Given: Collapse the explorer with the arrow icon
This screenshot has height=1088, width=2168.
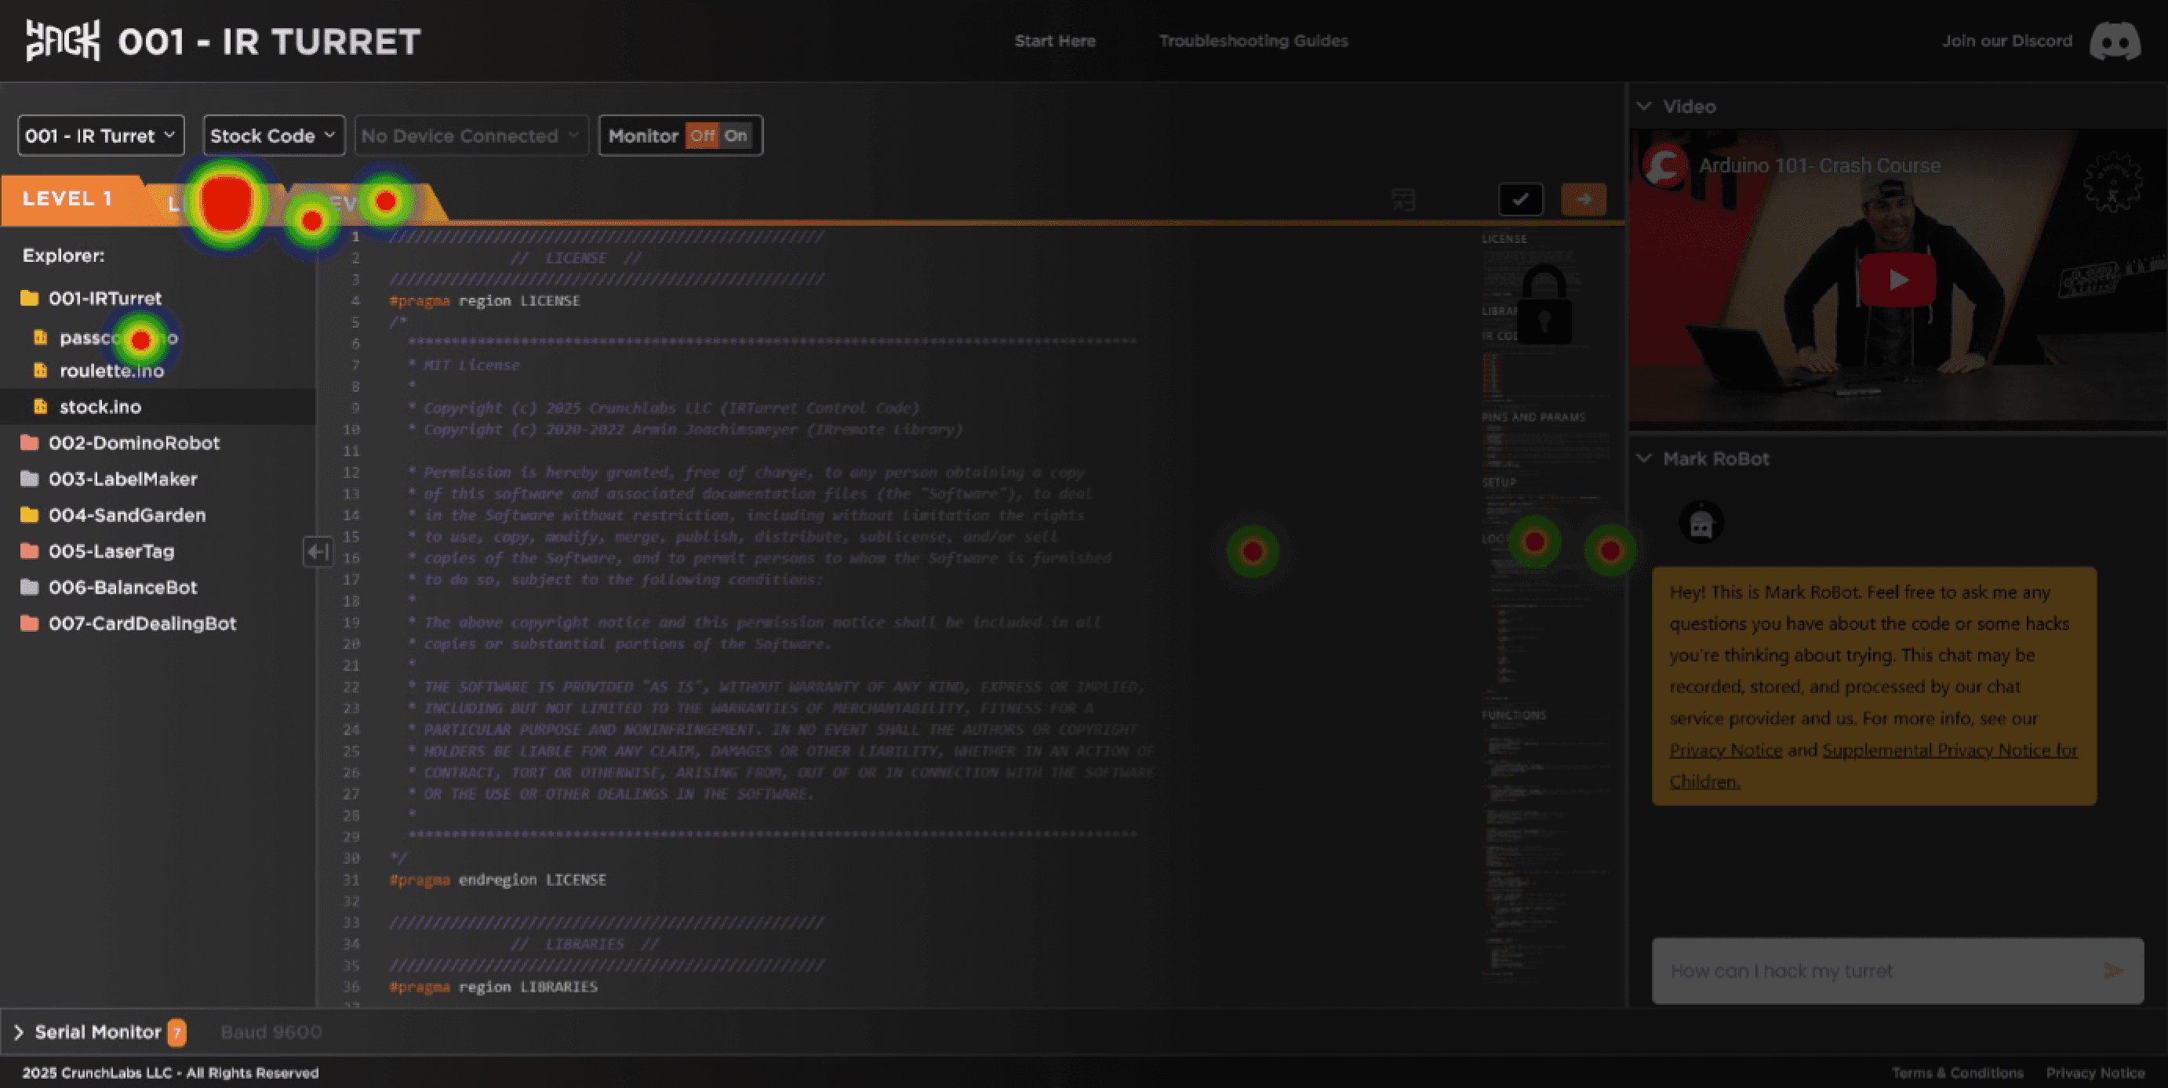Looking at the screenshot, I should tap(318, 552).
